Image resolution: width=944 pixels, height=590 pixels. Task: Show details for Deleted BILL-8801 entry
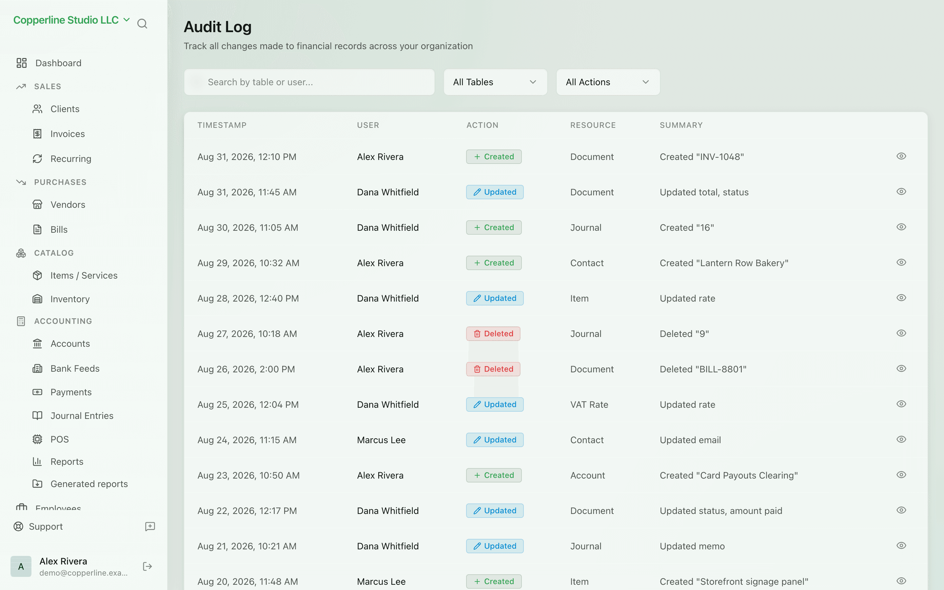click(x=901, y=368)
